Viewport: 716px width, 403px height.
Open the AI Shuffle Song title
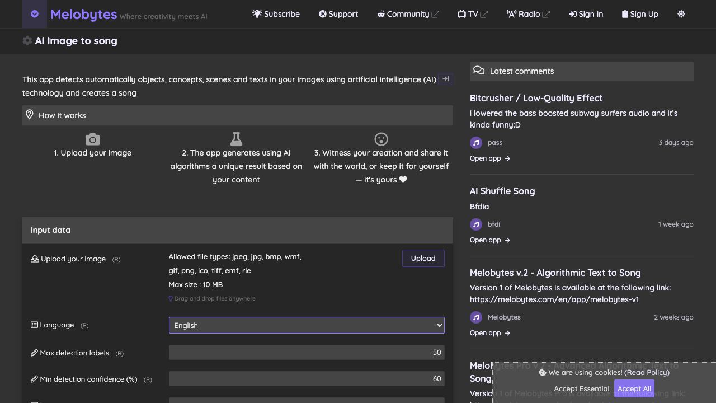click(502, 191)
